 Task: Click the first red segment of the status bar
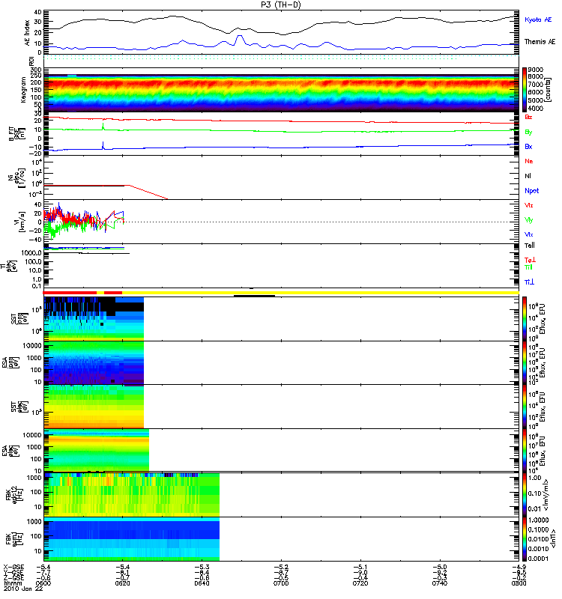[x=70, y=293]
